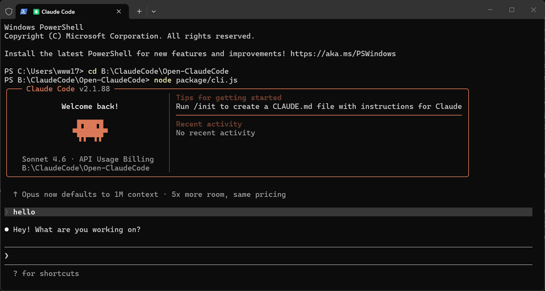This screenshot has height=291, width=545.
Task: Click the chevron before the empty prompt
Action: coord(7,256)
